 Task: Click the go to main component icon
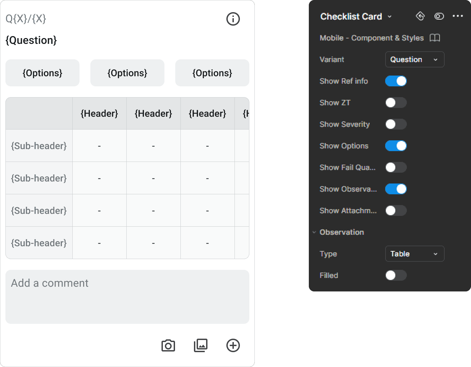[x=420, y=16]
